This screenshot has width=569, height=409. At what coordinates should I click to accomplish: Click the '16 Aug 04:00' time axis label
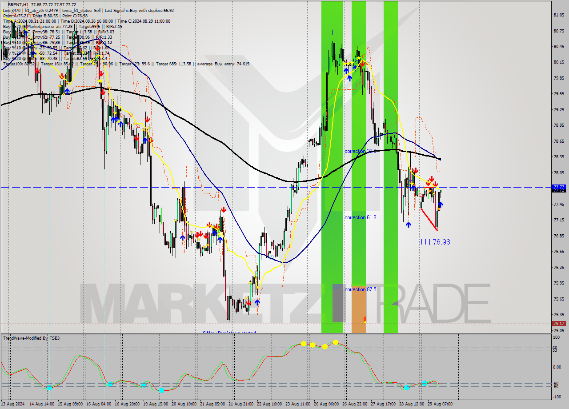(100, 404)
